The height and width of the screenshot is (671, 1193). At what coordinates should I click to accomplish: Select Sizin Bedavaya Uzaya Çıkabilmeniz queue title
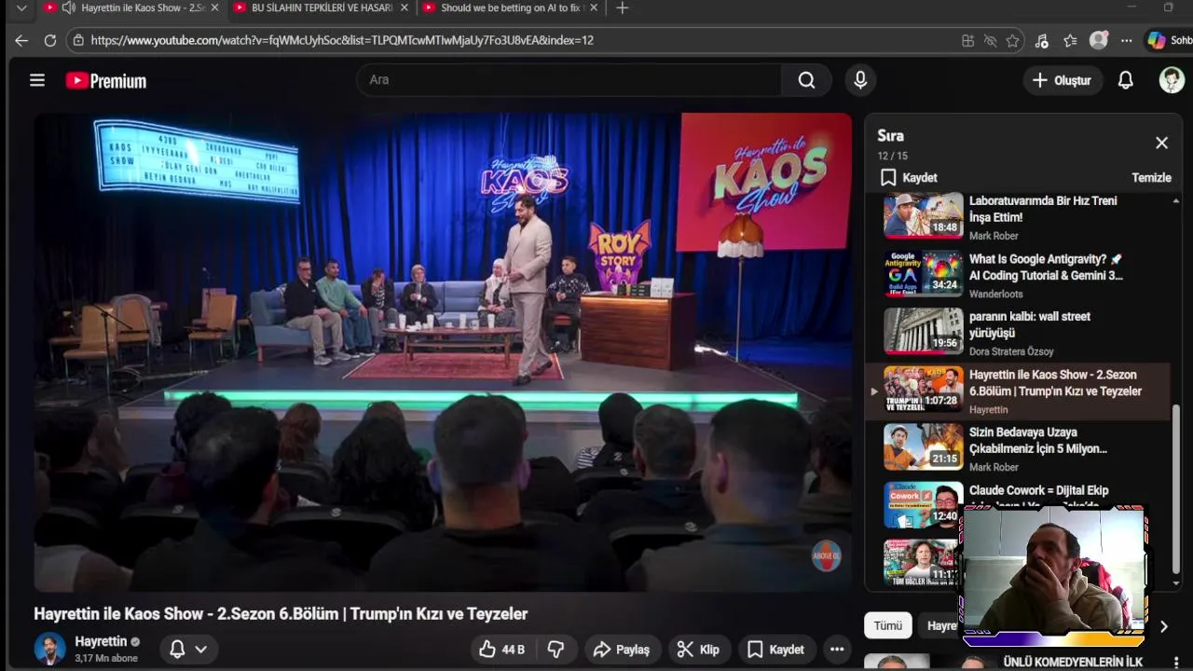[x=1038, y=441]
